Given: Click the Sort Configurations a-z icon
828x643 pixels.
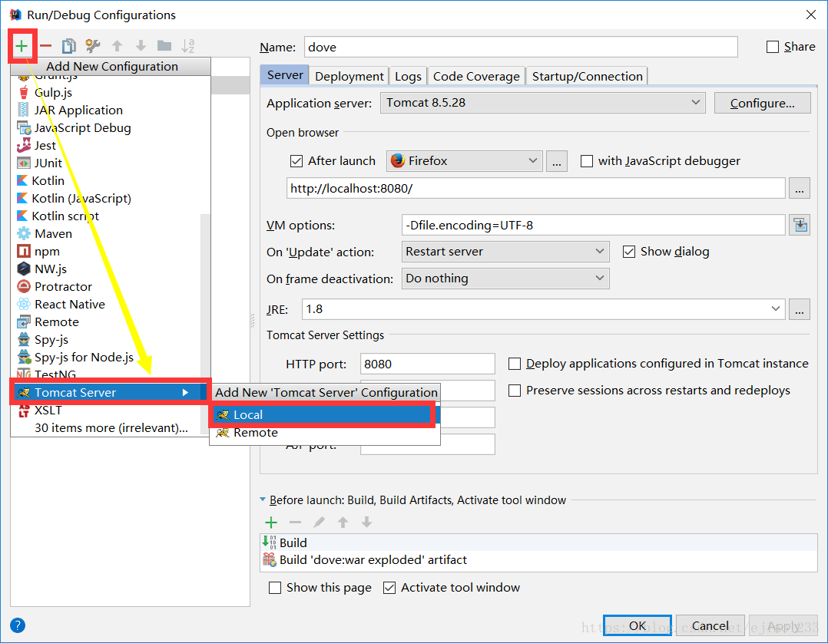Looking at the screenshot, I should [x=188, y=46].
